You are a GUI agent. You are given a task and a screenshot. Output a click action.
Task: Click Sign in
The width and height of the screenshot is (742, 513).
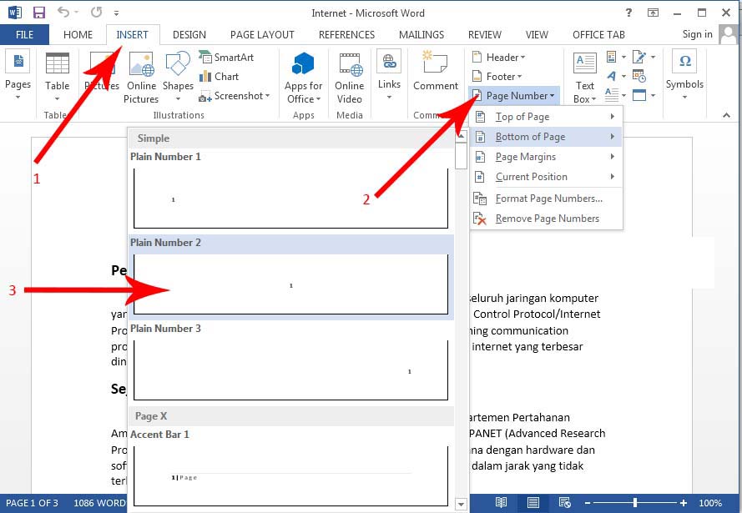click(697, 34)
